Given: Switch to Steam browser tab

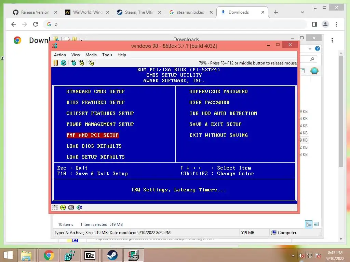Looking at the screenshot, I should tap(139, 12).
